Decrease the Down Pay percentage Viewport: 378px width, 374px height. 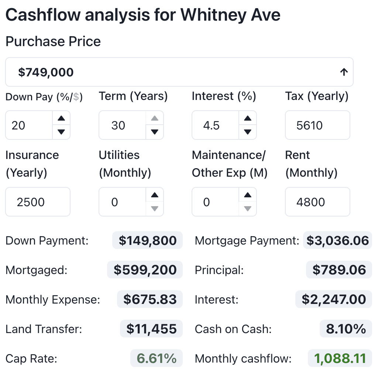[61, 132]
